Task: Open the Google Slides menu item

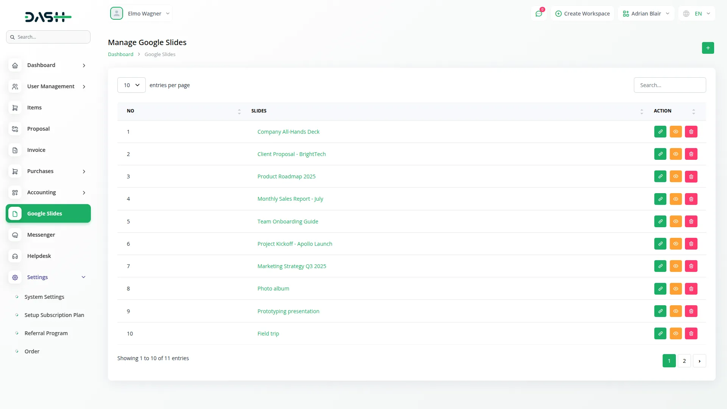Action: tap(44, 213)
